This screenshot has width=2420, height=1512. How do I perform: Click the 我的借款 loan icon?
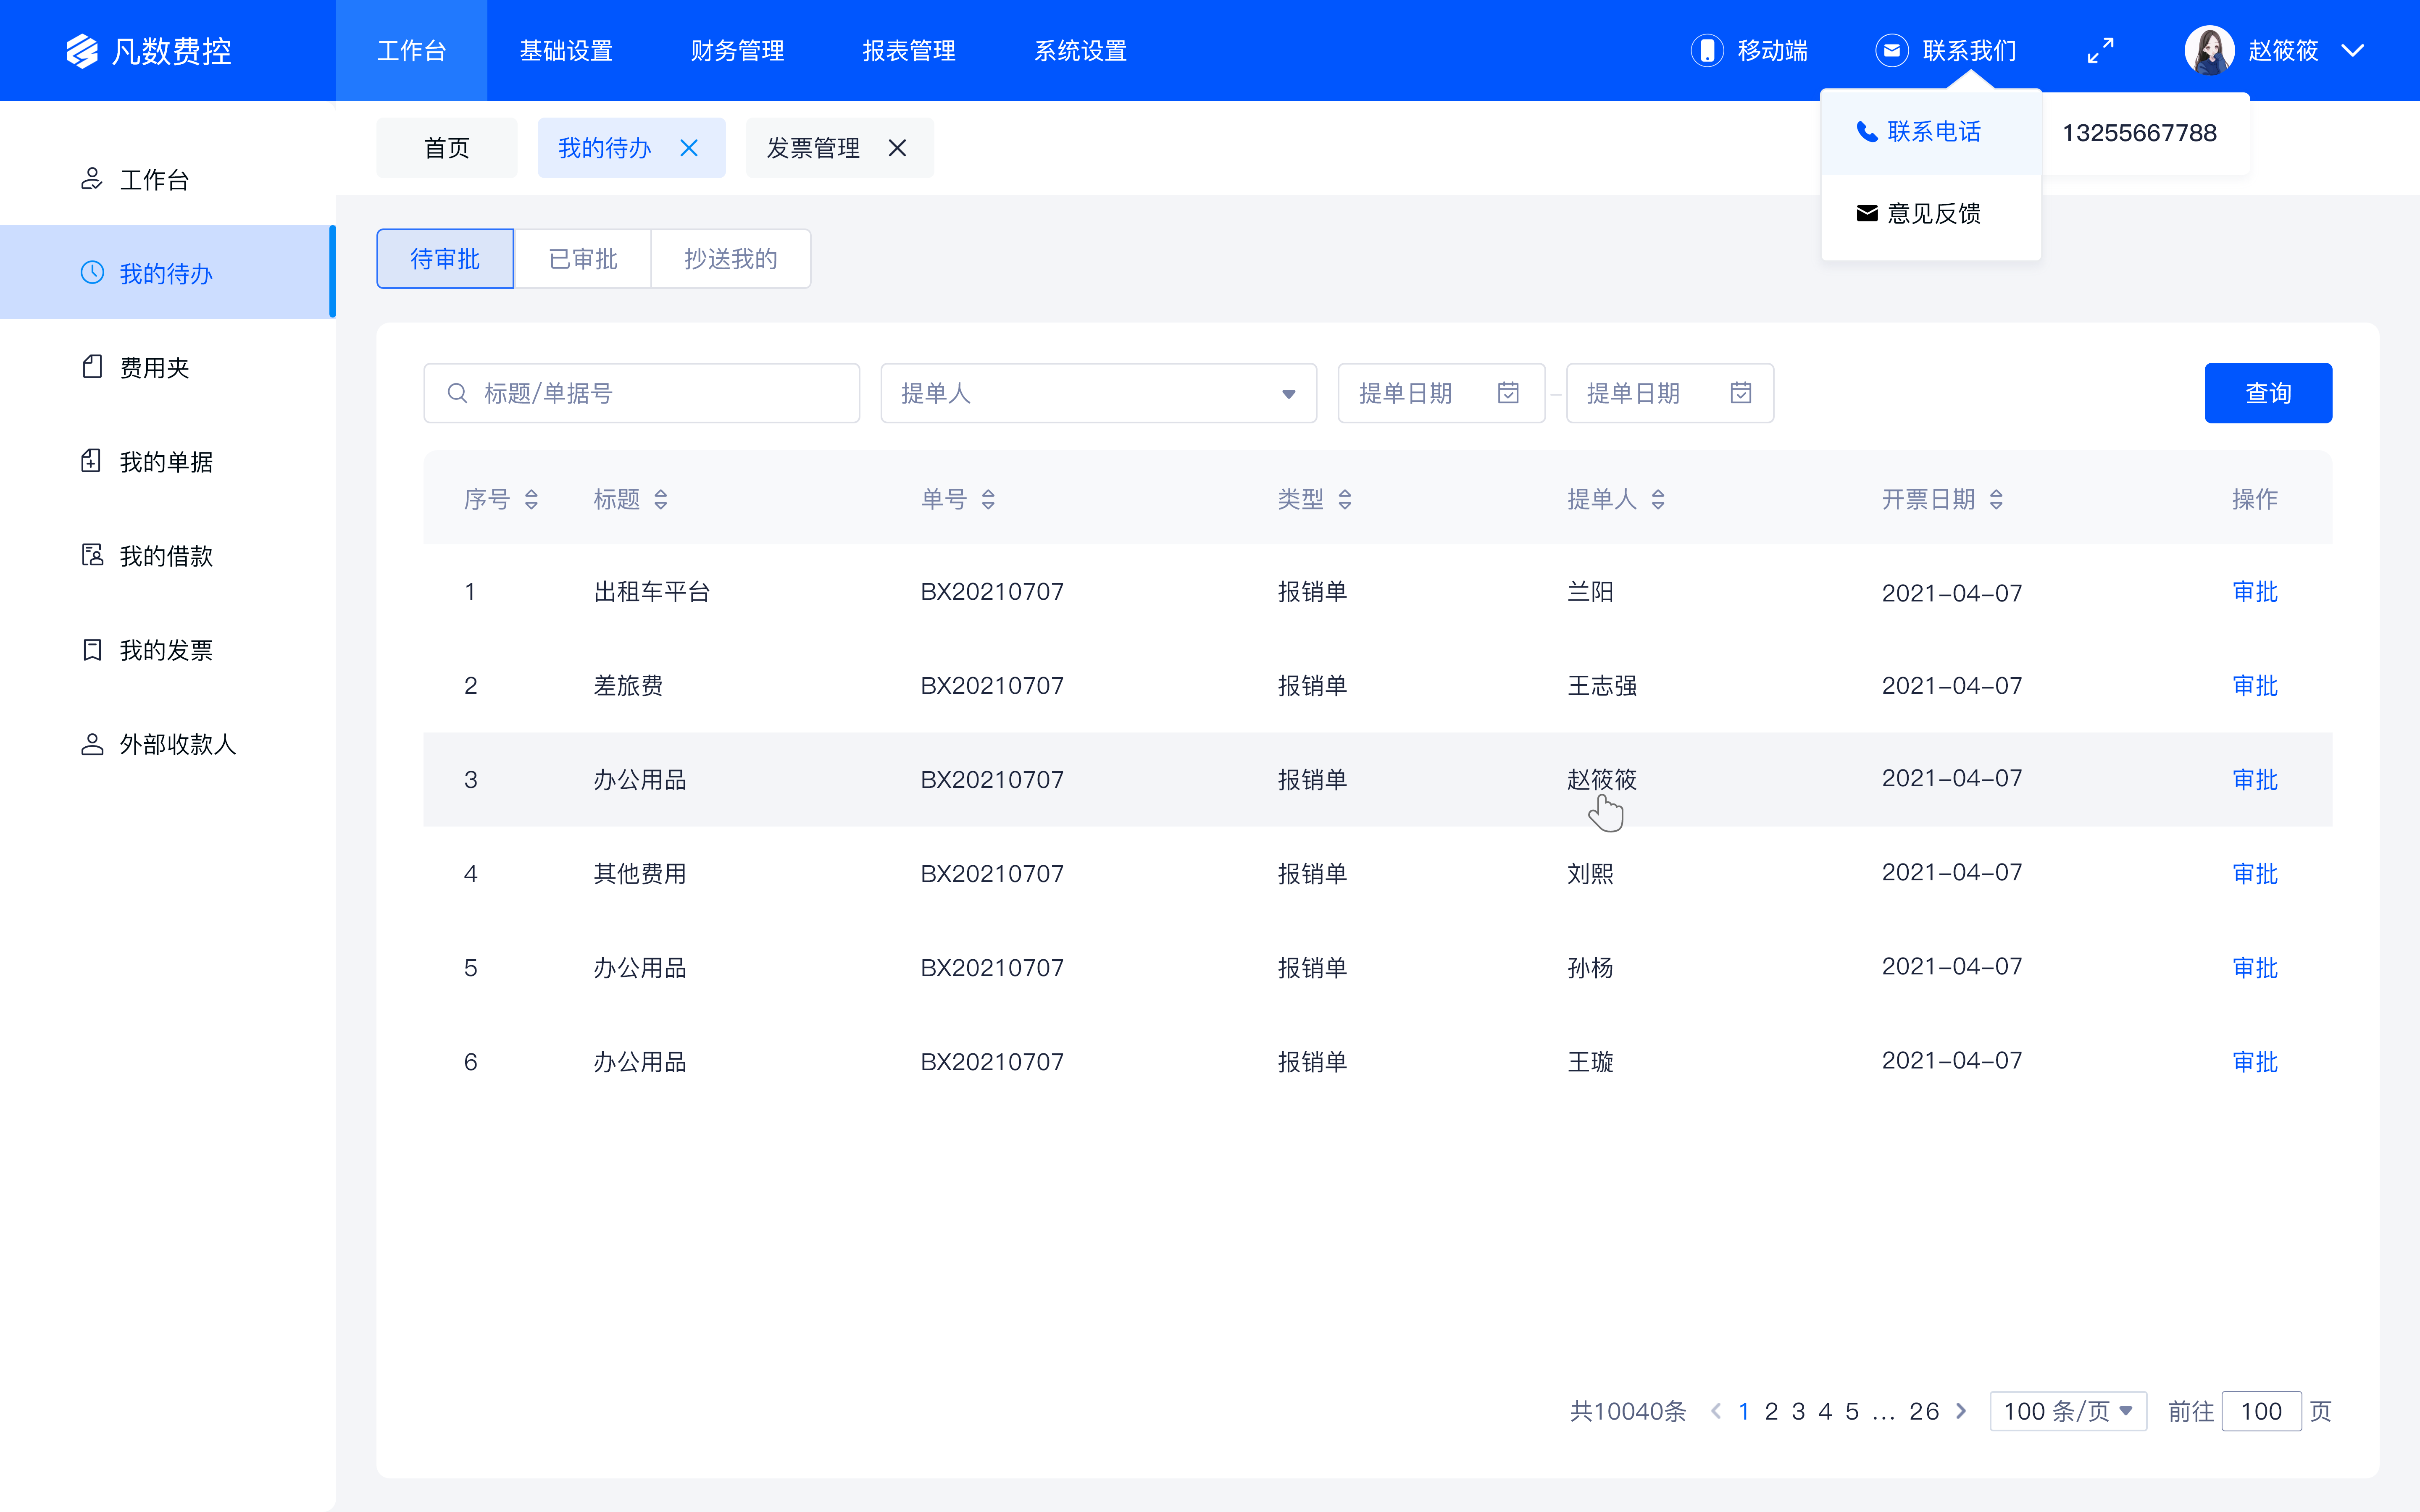click(x=92, y=555)
